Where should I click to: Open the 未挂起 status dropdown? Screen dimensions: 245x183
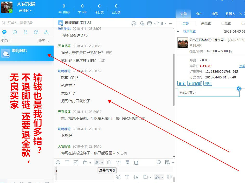[25, 11]
